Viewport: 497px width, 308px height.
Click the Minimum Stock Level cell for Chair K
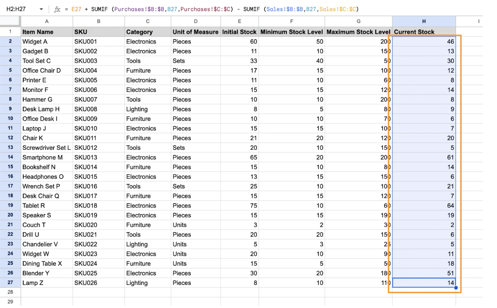click(x=292, y=138)
